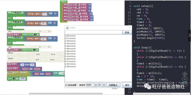Toggle the 自动滚屏 auto-scroll checkbox
This screenshot has height=95, width=191.
click(x=66, y=85)
